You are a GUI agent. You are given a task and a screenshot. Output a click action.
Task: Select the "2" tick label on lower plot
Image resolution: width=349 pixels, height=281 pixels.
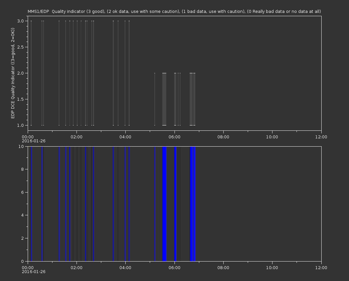pos(22,238)
